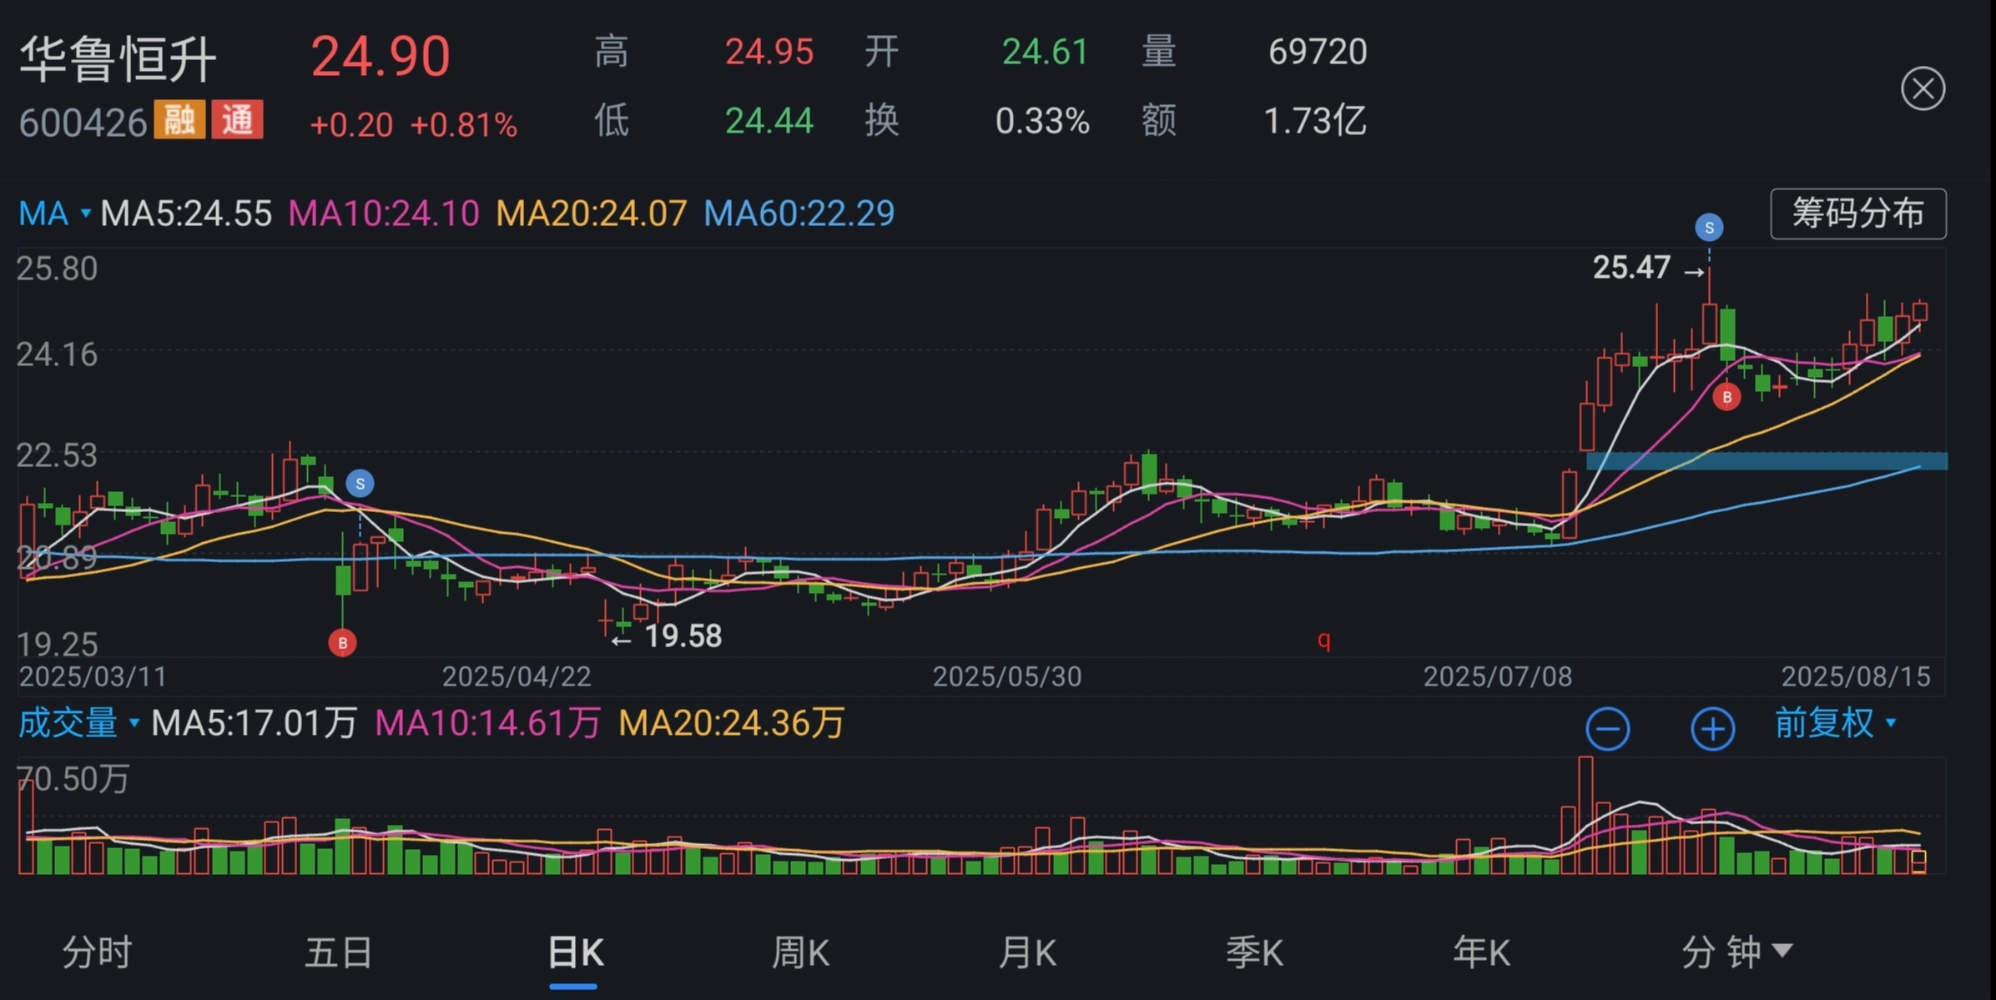The width and height of the screenshot is (1996, 1000).
Task: Tap the current price 24.90
Action: 381,57
